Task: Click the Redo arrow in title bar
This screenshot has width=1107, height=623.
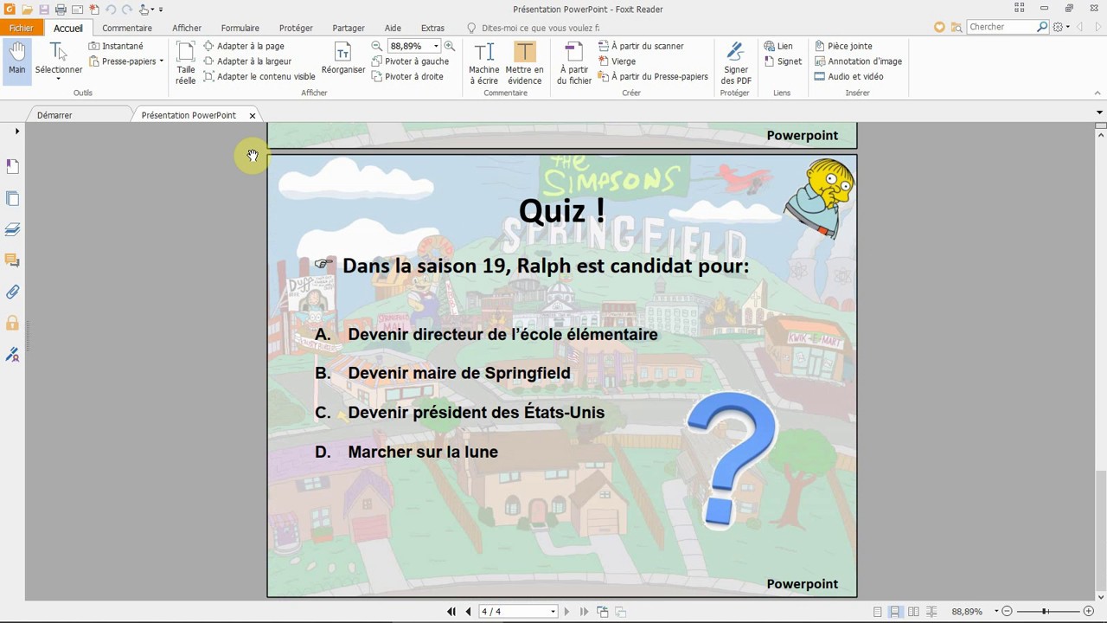Action: pos(127,9)
